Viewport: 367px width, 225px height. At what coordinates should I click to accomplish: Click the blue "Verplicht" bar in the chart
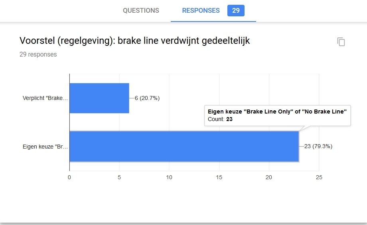(99, 98)
